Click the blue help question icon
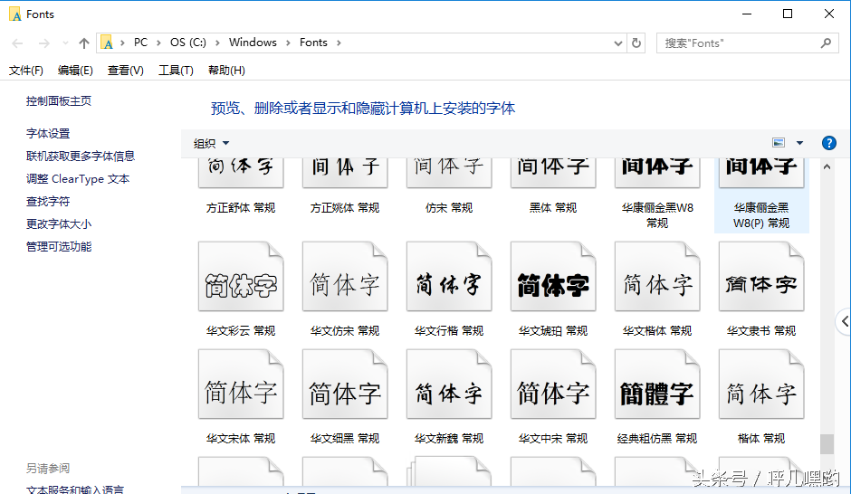Image resolution: width=851 pixels, height=494 pixels. [x=828, y=143]
